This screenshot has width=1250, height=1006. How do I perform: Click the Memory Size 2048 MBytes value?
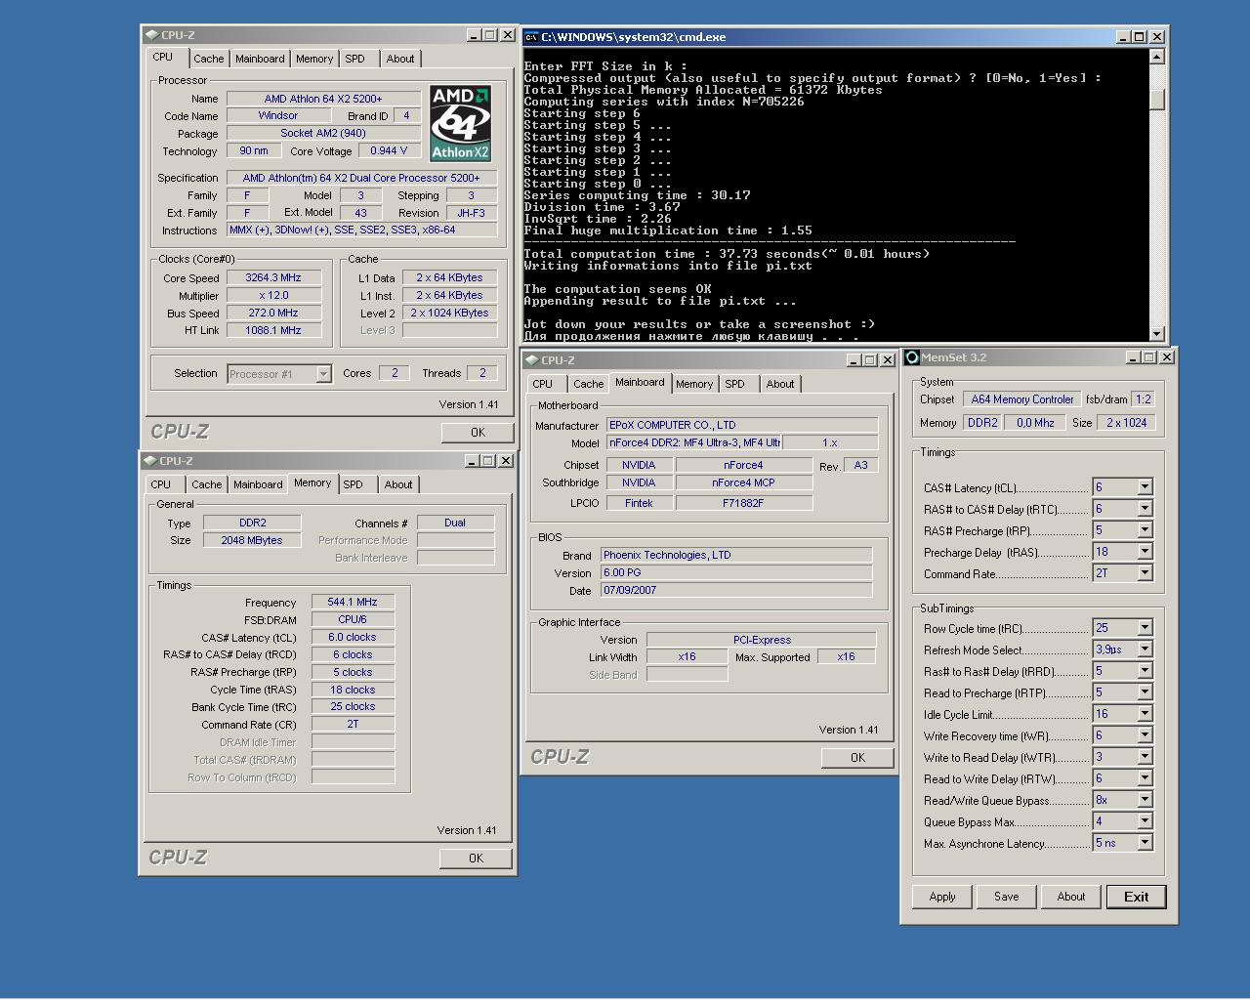tap(252, 540)
